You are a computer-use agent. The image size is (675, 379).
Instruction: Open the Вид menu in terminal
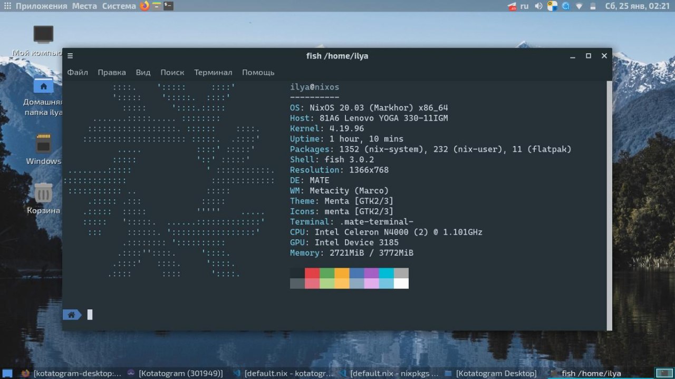coord(143,72)
